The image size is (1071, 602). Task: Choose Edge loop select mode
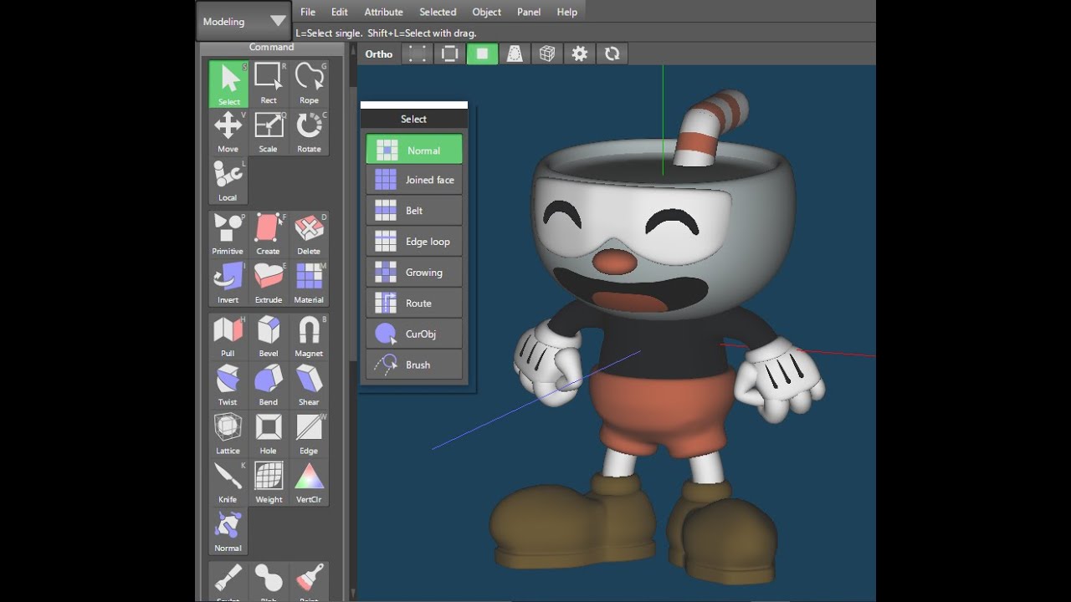(414, 242)
